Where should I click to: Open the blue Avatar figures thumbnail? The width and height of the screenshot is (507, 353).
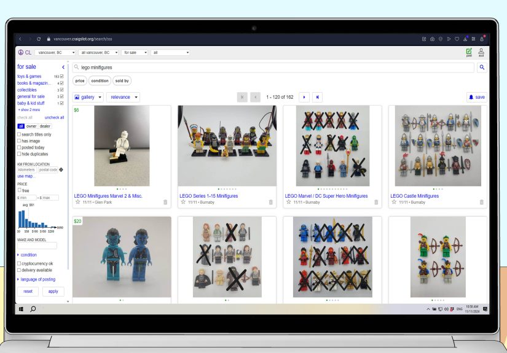pos(122,257)
